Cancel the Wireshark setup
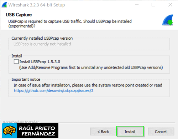 (161, 131)
